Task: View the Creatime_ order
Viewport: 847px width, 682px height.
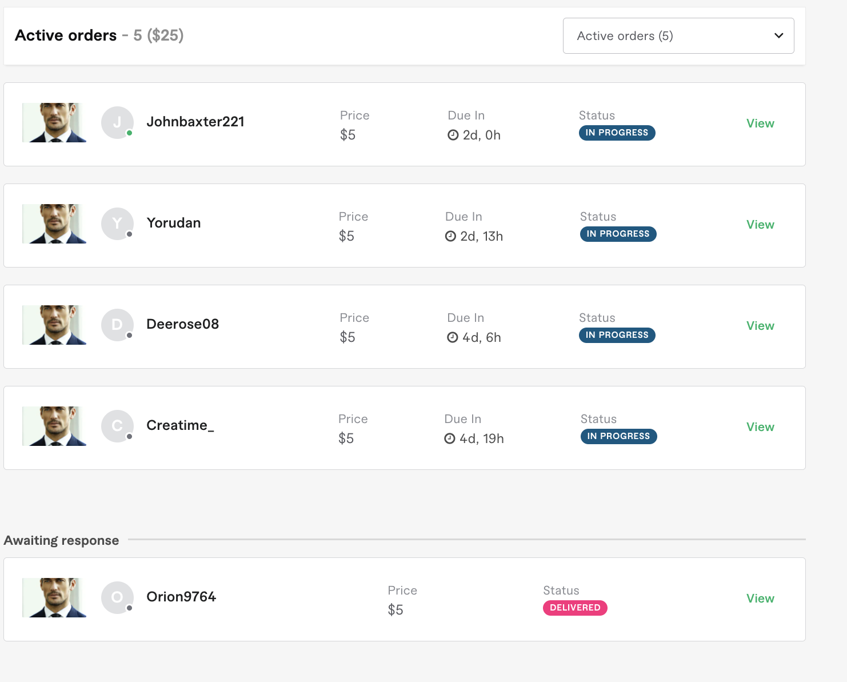Action: 760,427
